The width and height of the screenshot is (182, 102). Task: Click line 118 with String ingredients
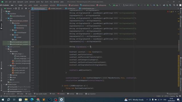point(104,47)
